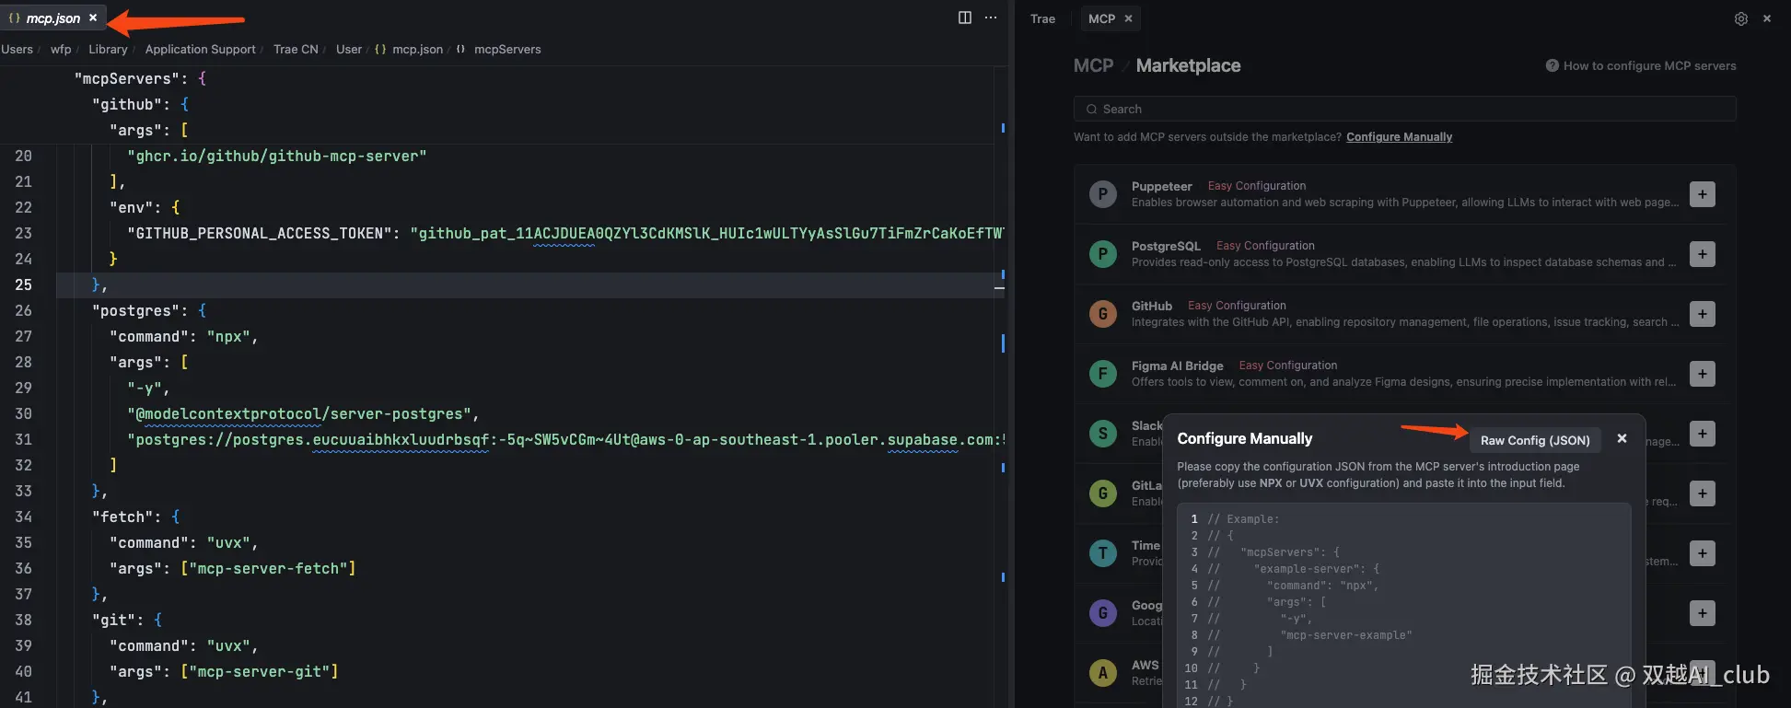Add the Google server with the plus button
This screenshot has height=708, width=1791.
pos(1703,613)
